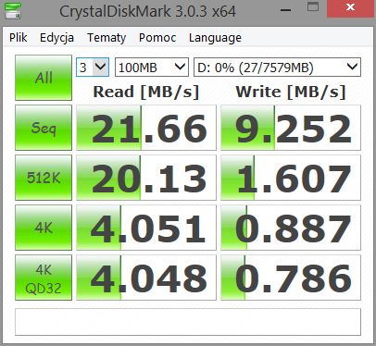Open the Plik menu

[19, 38]
